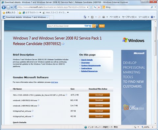Viewport: 158px width, 130px height.
Task: Click the small New Tab button
Action: click(x=52, y=17)
